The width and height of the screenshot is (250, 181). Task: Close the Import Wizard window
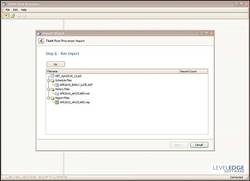(211, 33)
